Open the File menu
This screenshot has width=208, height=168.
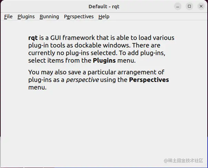pyautogui.click(x=8, y=17)
